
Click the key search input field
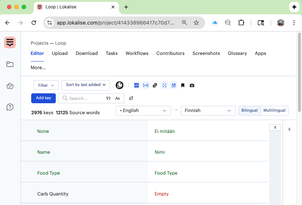point(84,98)
